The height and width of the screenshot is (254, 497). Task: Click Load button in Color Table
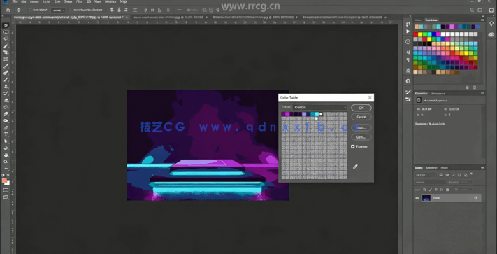[361, 128]
